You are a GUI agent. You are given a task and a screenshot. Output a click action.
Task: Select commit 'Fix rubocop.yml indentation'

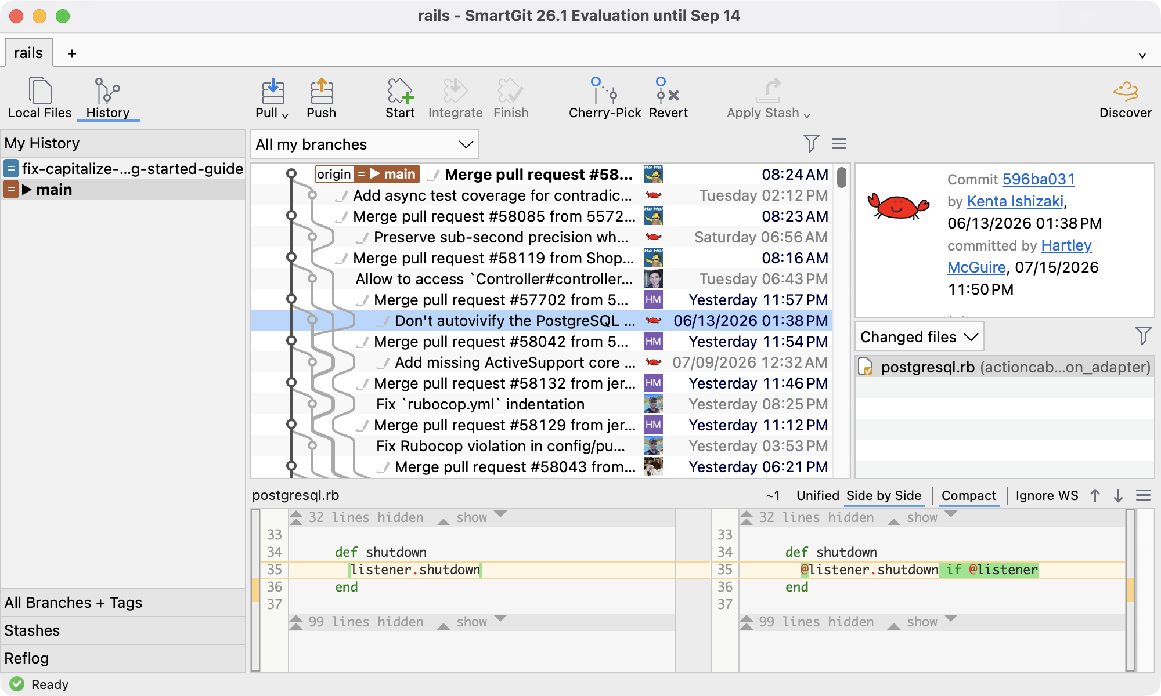point(541,404)
